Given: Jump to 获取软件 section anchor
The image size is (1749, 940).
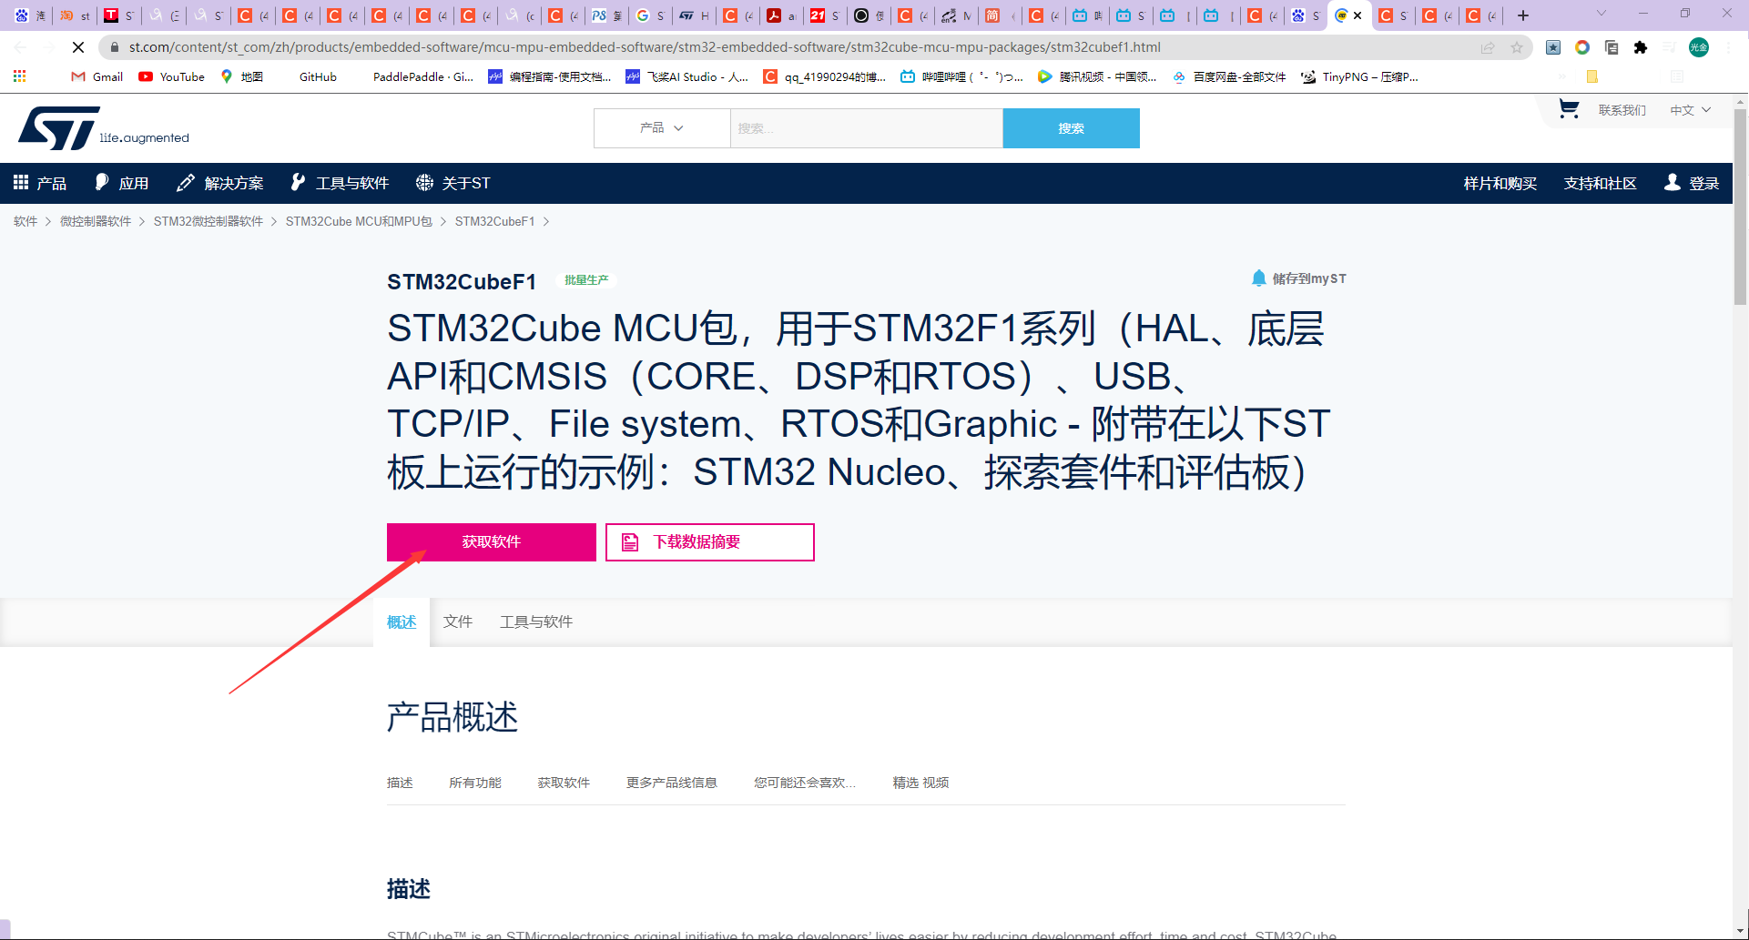Looking at the screenshot, I should pos(564,783).
